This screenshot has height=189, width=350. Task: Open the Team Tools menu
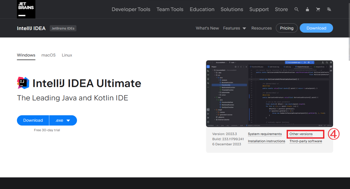pos(170,9)
